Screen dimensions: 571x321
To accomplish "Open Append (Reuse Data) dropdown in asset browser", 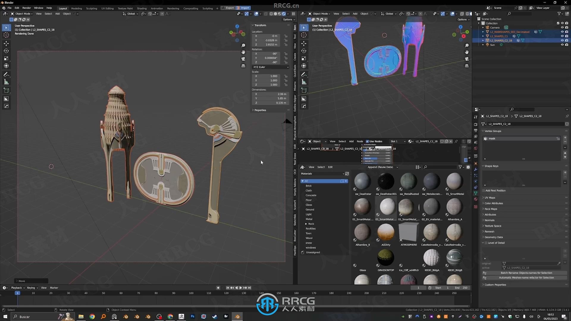I will pos(382,167).
